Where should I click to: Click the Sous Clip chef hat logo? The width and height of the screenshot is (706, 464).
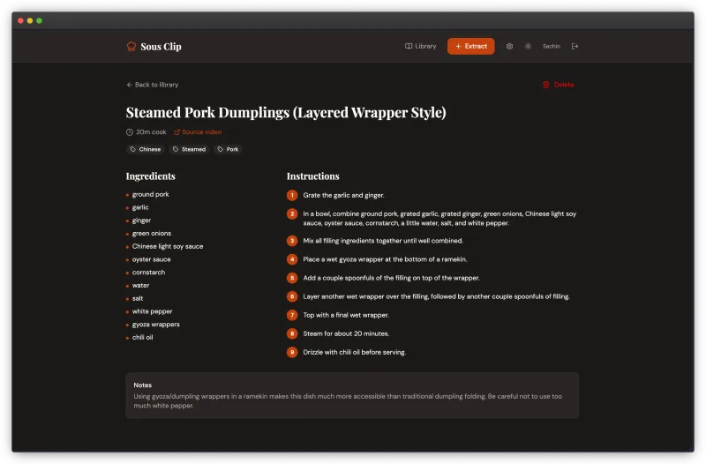131,47
